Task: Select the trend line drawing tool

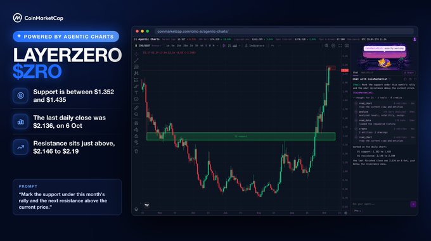Action: pos(136,60)
